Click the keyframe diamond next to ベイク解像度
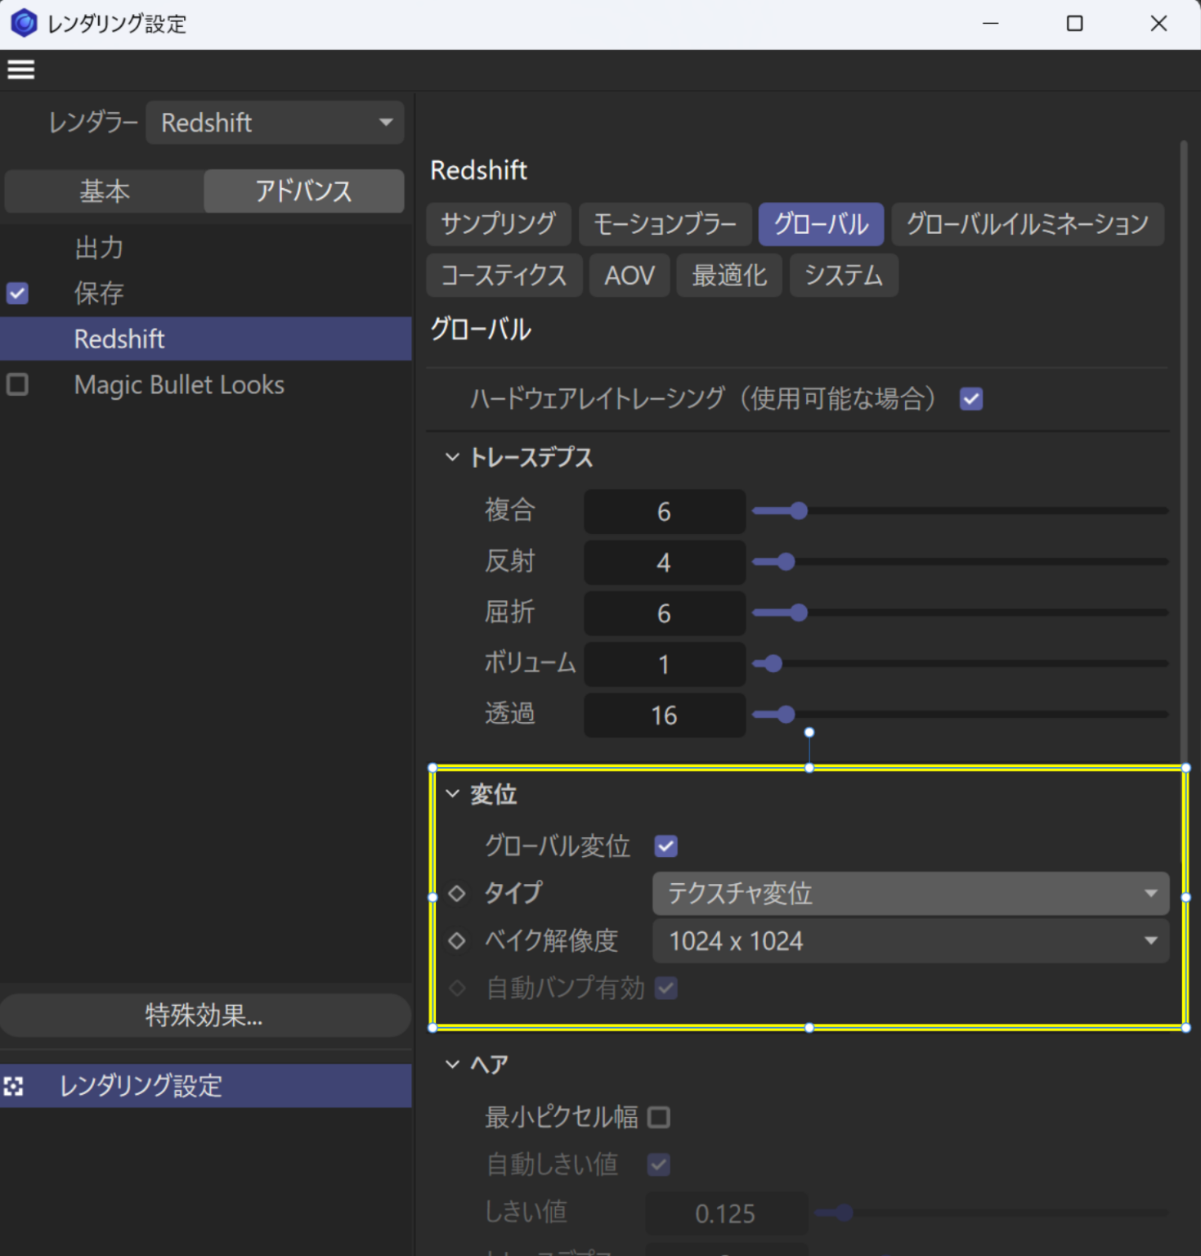This screenshot has width=1201, height=1256. [x=455, y=940]
